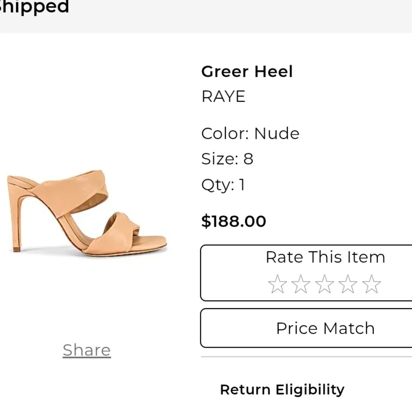
Task: Open the Greer Heel product title
Action: [x=247, y=72]
